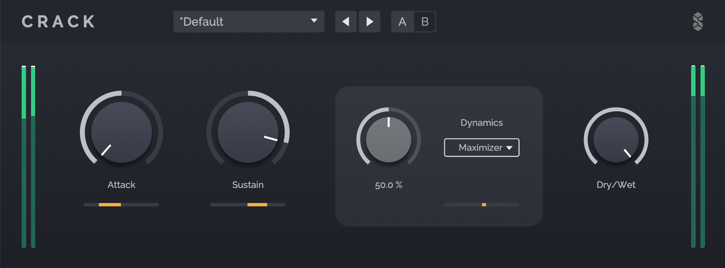725x268 pixels.
Task: Click the orange Sustain activity indicator bar
Action: click(x=257, y=205)
